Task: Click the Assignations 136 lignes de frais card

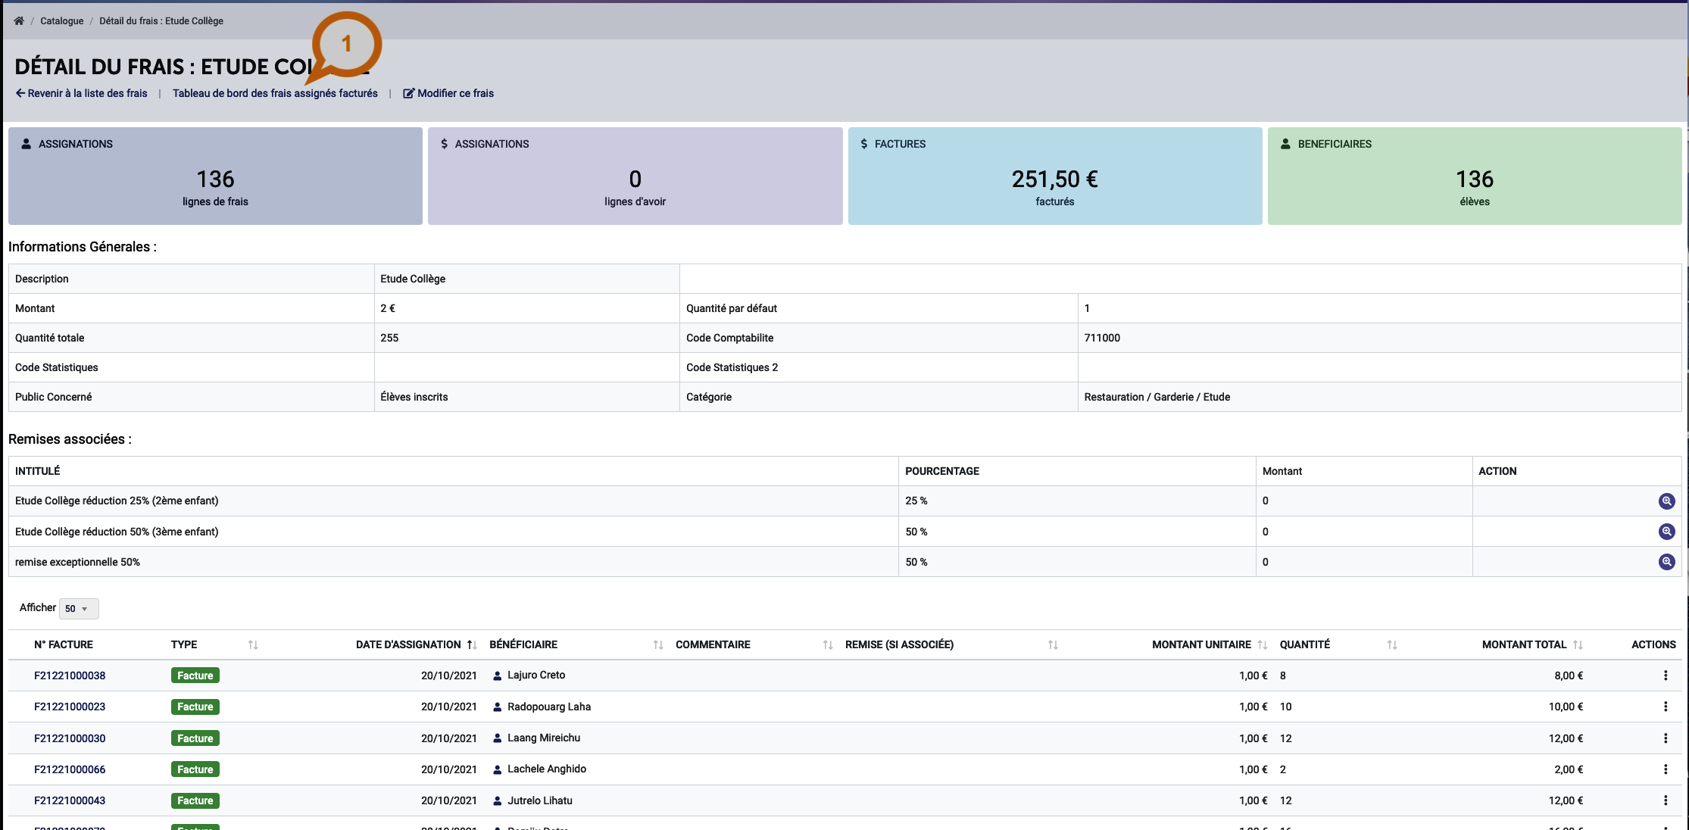Action: (215, 176)
